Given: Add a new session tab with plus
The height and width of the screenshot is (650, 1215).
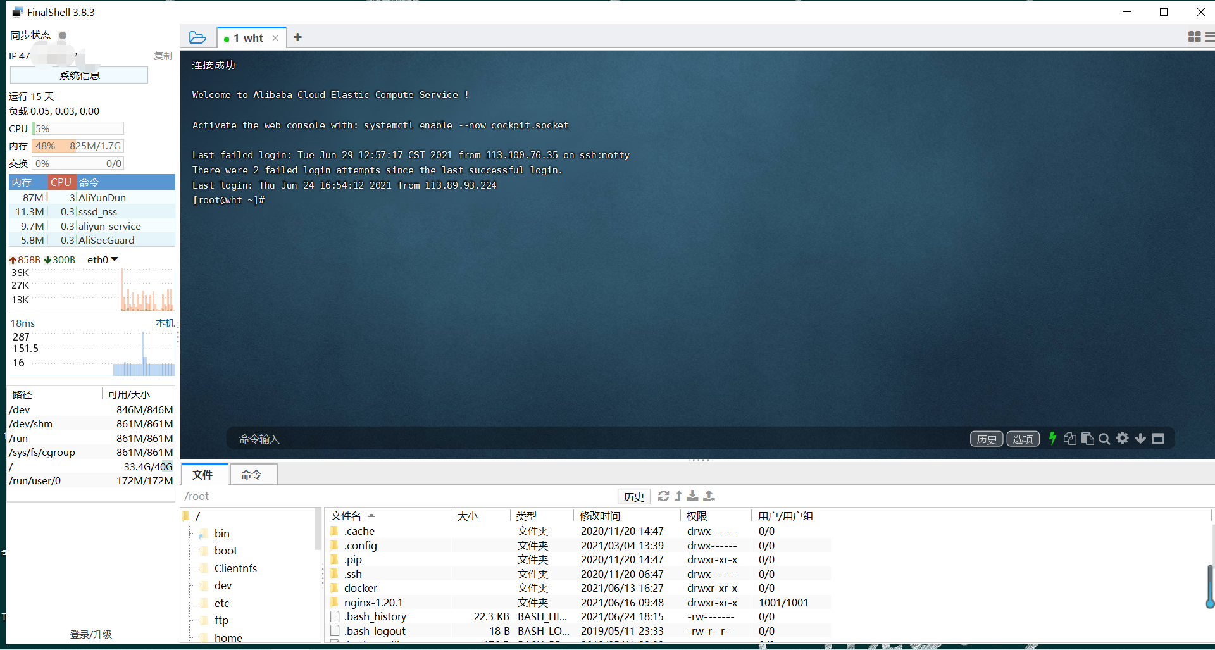Looking at the screenshot, I should 297,37.
